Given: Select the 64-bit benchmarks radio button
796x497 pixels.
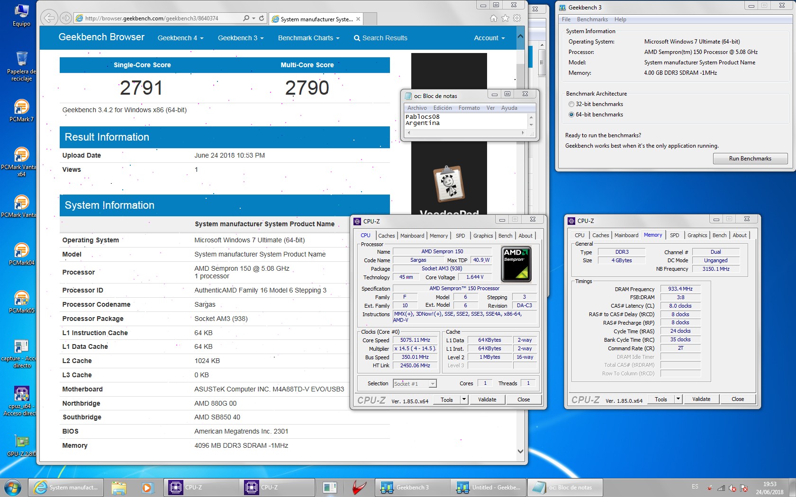Looking at the screenshot, I should (x=571, y=115).
